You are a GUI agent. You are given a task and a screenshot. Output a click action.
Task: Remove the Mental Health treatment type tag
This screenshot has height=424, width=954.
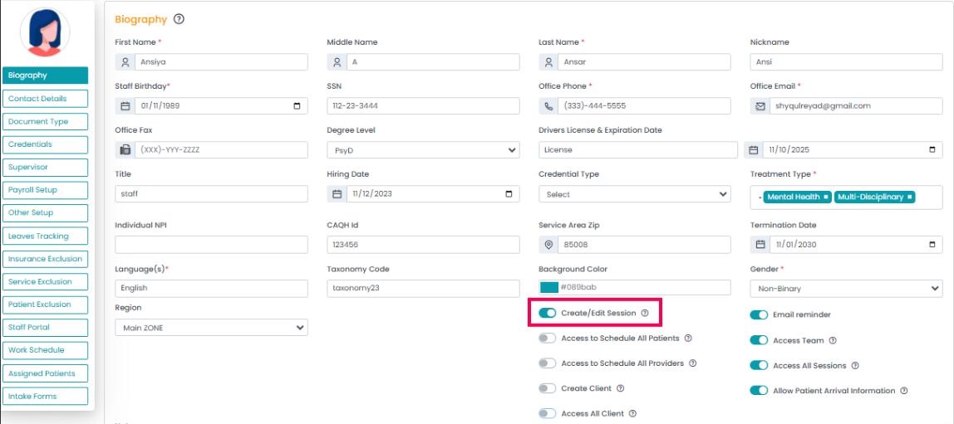pos(826,197)
